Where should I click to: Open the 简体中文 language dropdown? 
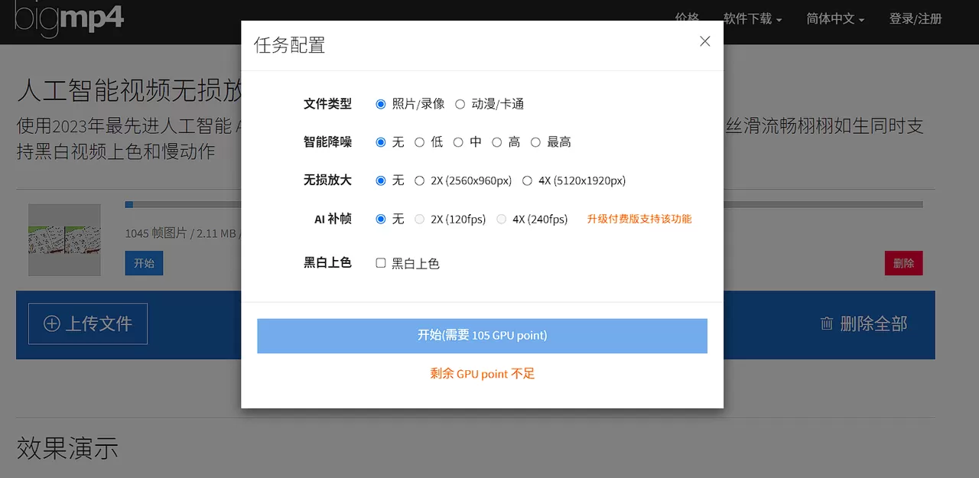click(x=831, y=19)
